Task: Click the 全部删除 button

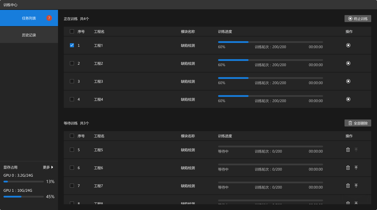Action: coord(358,123)
